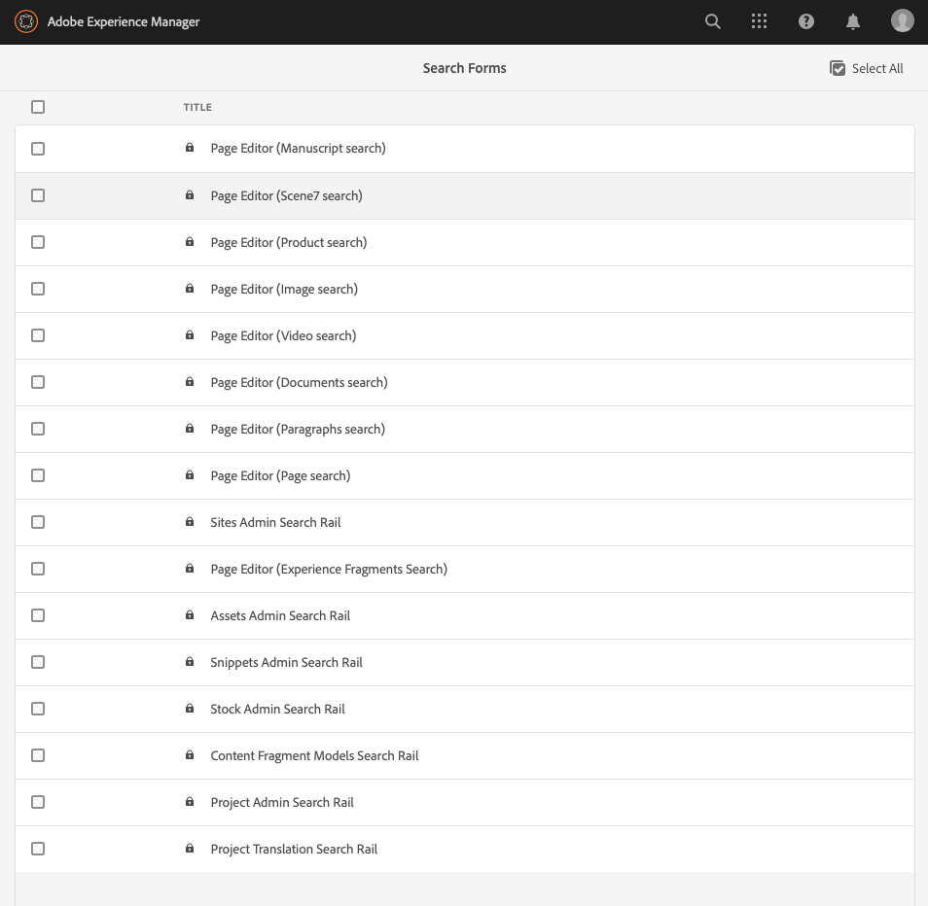Viewport: 928px width, 906px height.
Task: Open the search magnifier in header
Action: (713, 22)
